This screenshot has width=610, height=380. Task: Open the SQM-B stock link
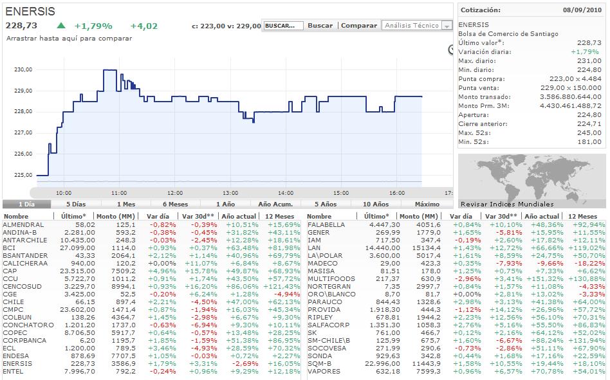coord(319,363)
